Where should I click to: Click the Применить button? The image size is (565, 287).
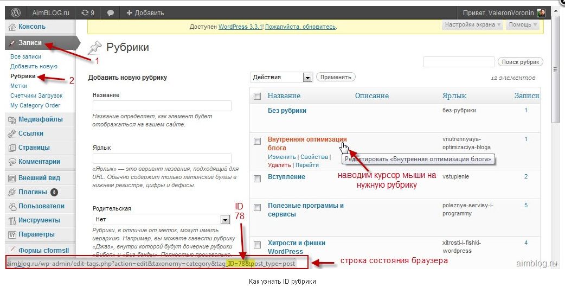[336, 77]
